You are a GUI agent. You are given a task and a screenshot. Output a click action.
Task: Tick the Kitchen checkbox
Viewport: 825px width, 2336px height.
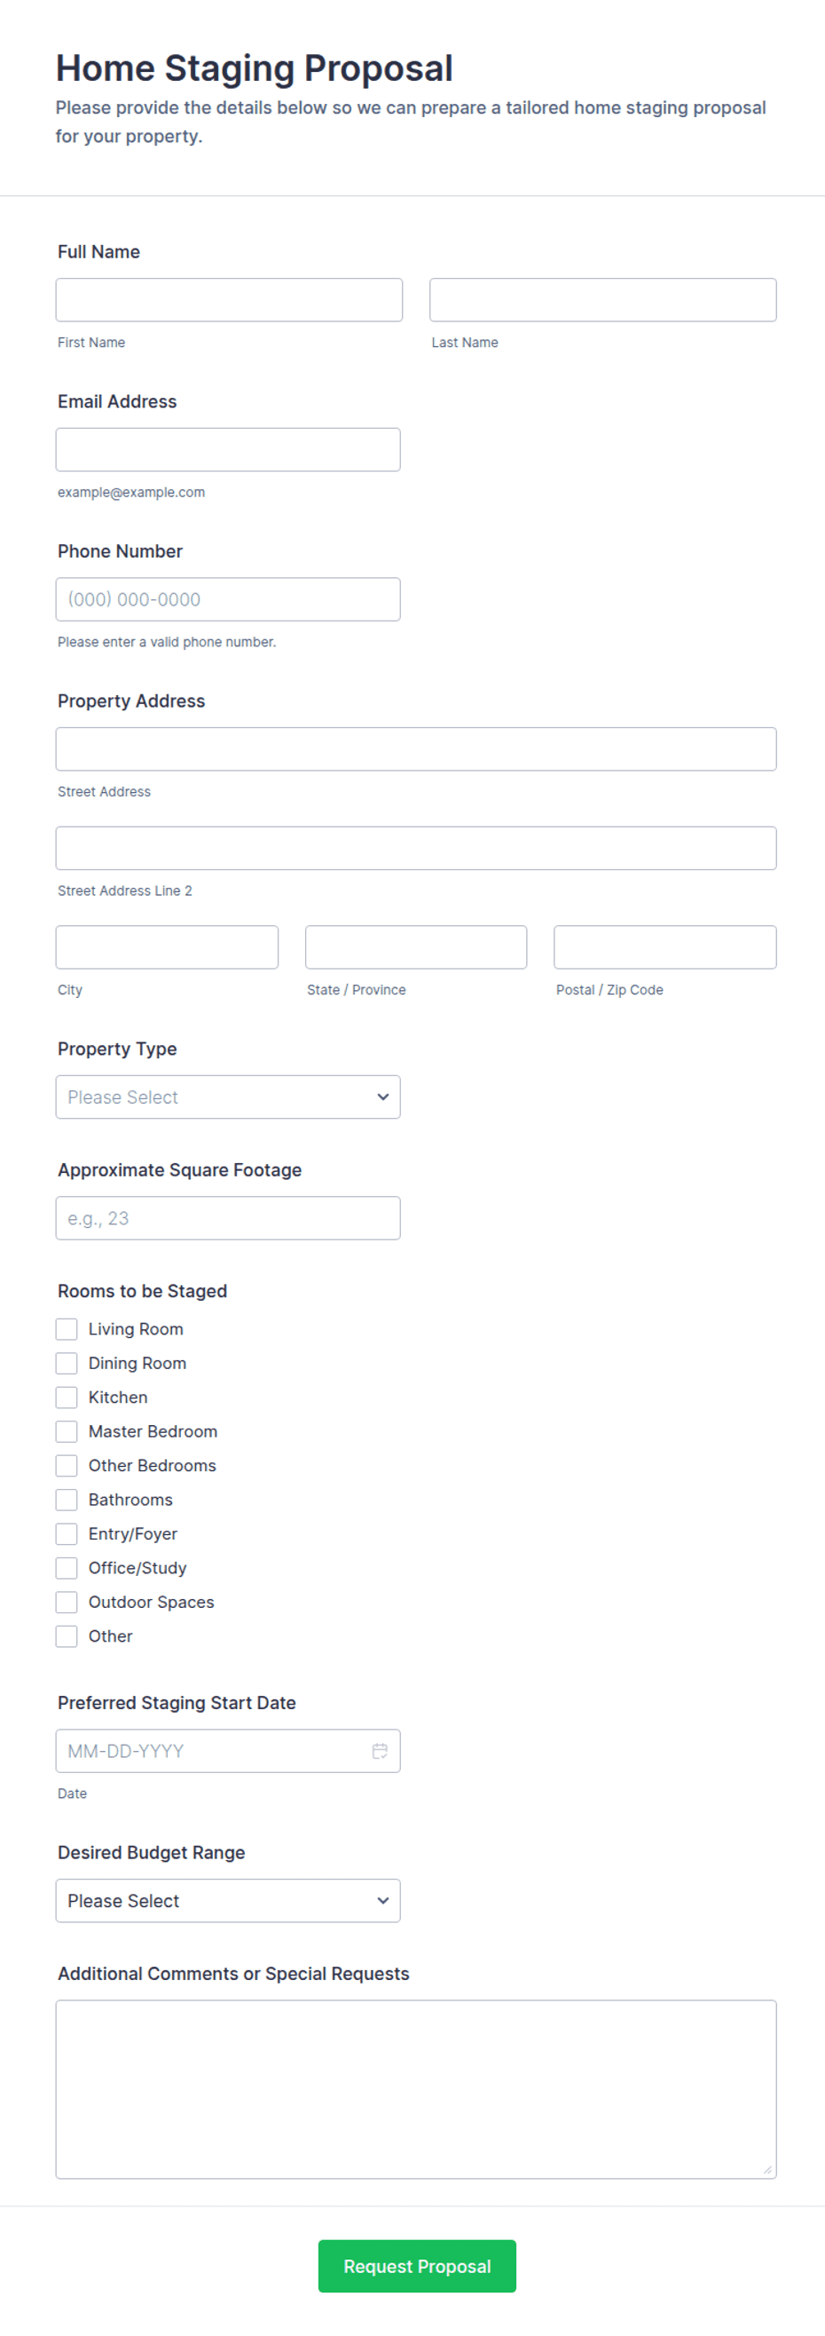click(x=67, y=1397)
